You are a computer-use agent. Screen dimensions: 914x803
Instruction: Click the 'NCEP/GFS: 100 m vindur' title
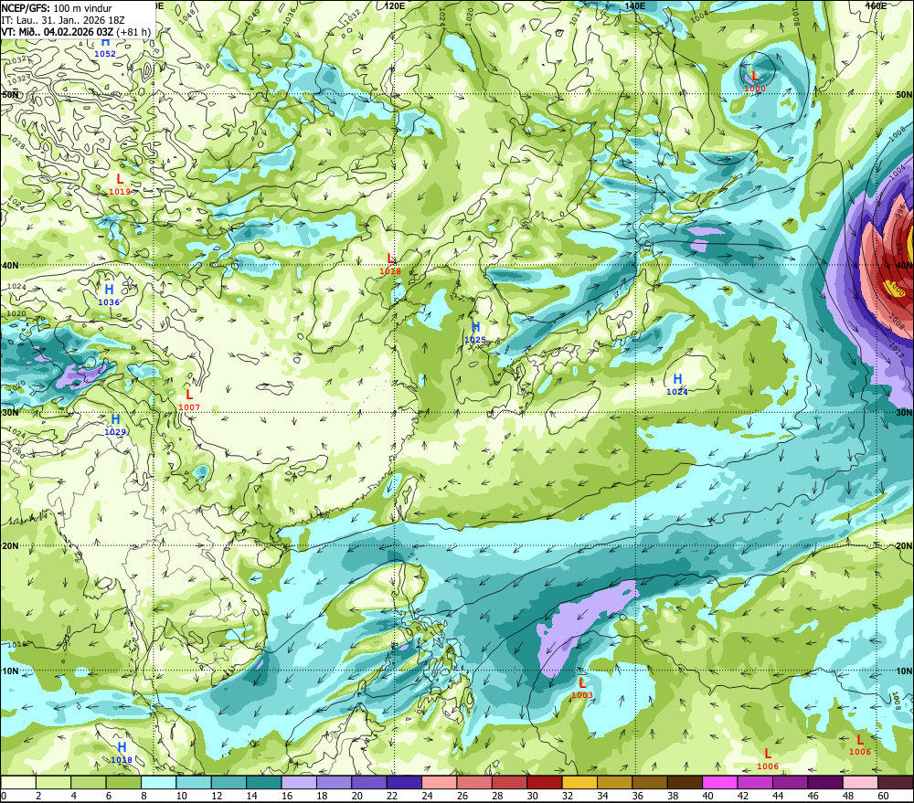[57, 8]
